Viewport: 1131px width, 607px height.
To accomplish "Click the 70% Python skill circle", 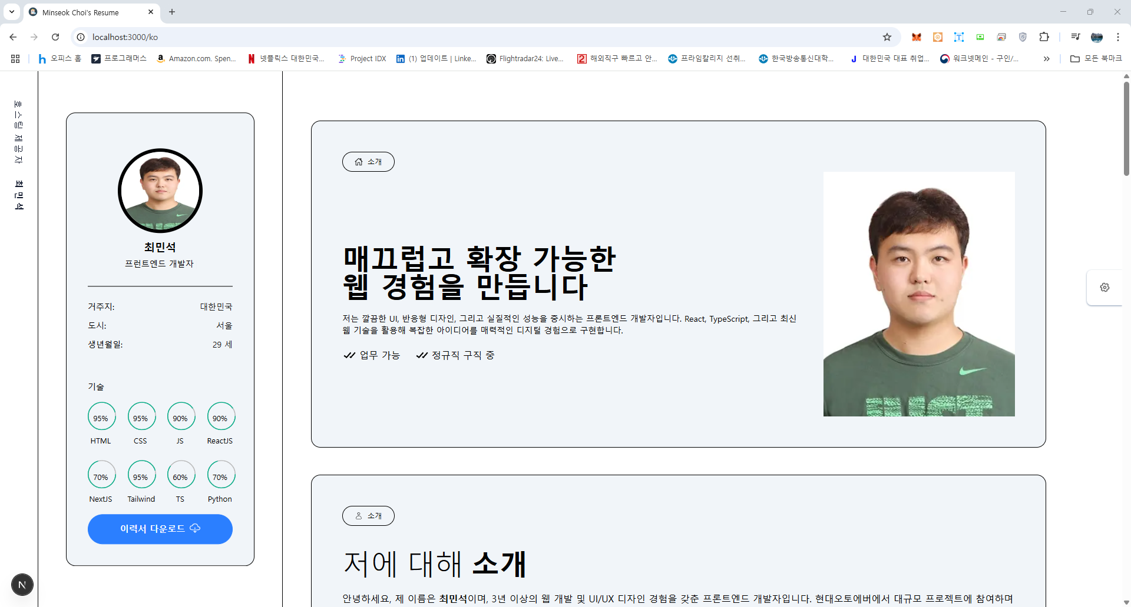I will tap(221, 475).
